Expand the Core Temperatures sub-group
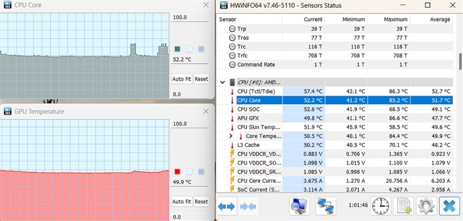Viewport: 463px width, 221px height. pos(231,136)
